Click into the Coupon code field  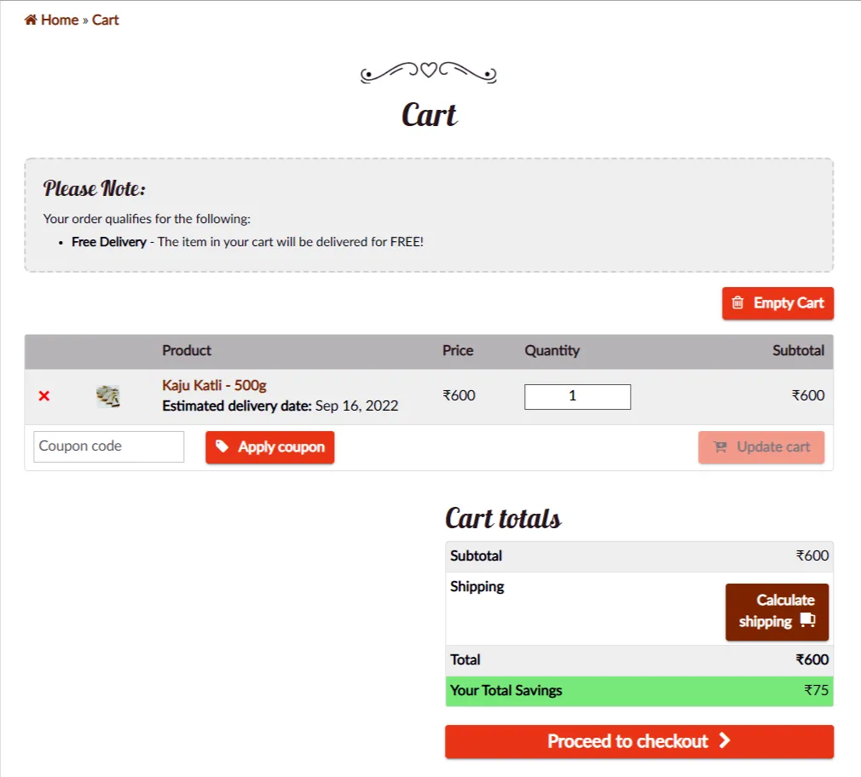tap(108, 446)
